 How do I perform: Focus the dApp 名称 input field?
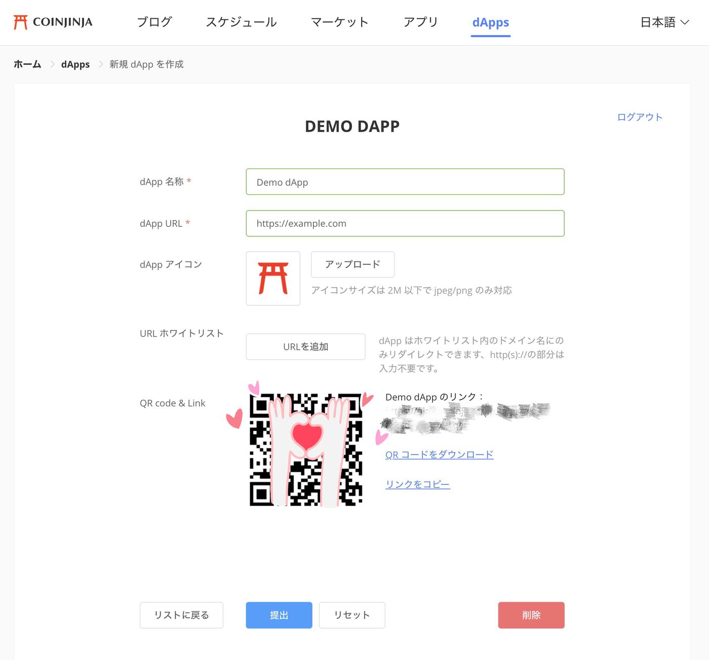pyautogui.click(x=405, y=182)
